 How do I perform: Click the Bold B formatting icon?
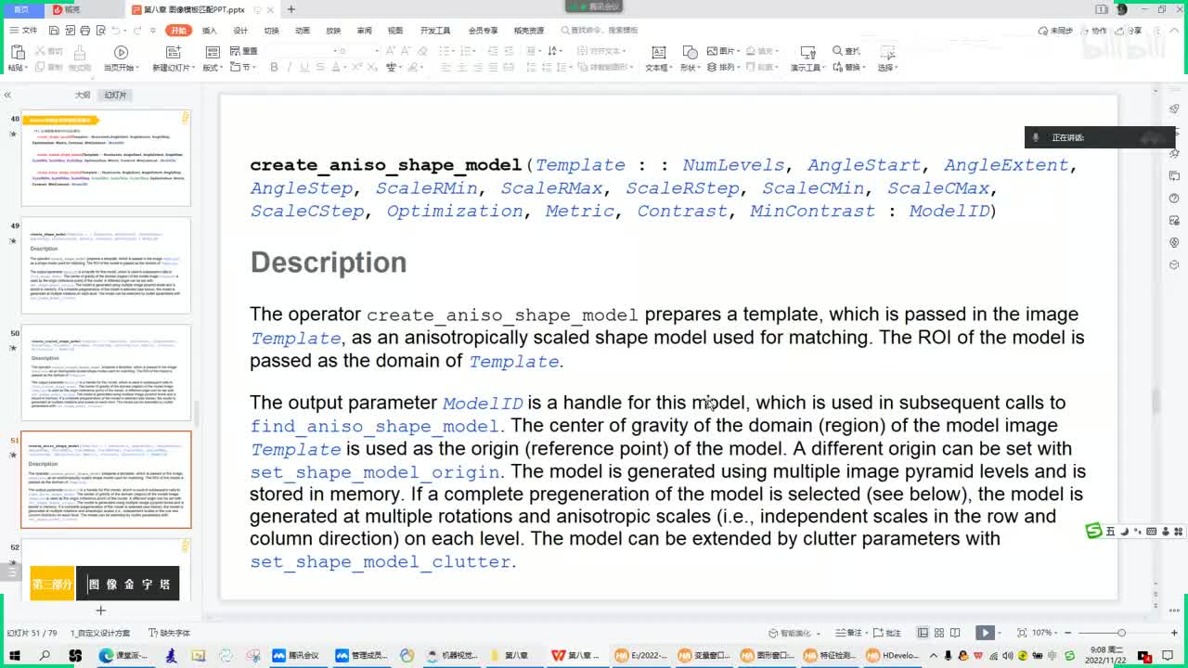tap(274, 68)
